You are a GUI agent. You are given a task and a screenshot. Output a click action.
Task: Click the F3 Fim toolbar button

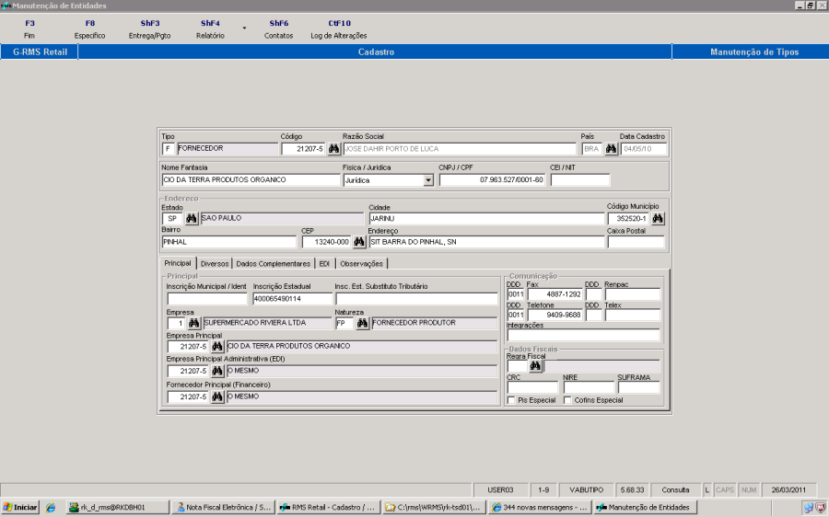pyautogui.click(x=30, y=29)
